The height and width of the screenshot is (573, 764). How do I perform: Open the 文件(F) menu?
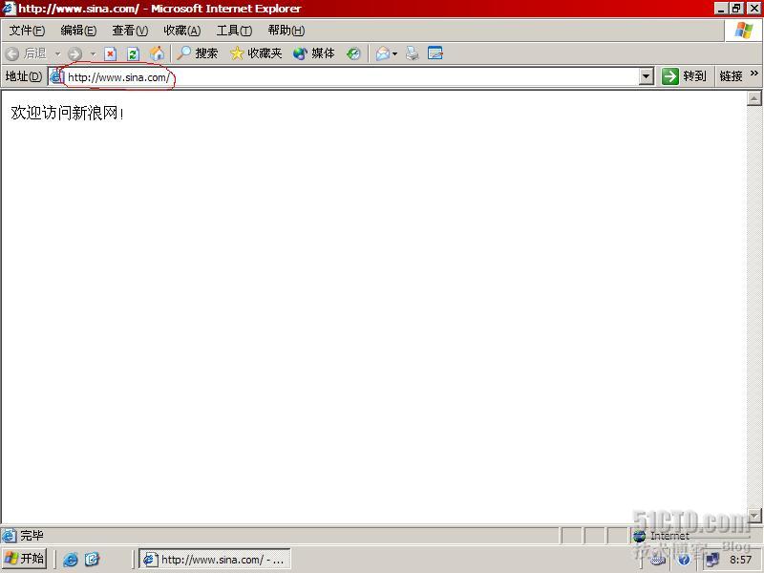click(27, 31)
